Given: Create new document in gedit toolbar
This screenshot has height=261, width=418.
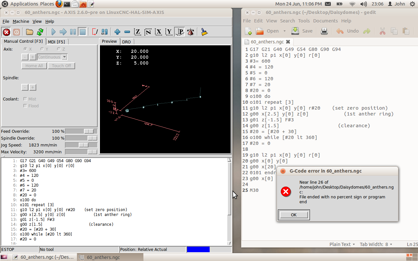Looking at the screenshot, I should [x=248, y=31].
